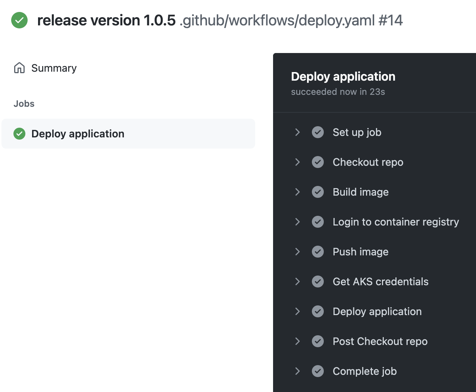
Task: Click the green success checkmark beside the workflow title
Action: [19, 20]
